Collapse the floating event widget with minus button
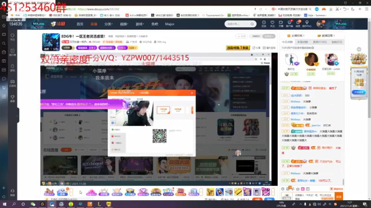The image size is (371, 208). pyautogui.click(x=359, y=49)
